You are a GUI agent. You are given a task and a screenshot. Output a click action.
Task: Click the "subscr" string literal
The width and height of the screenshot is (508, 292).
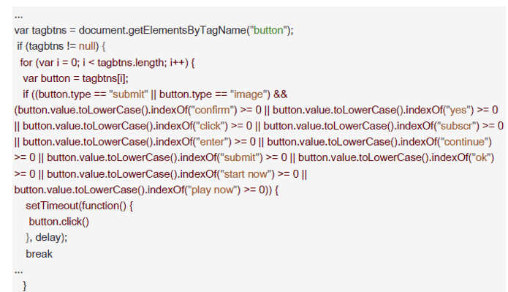point(456,126)
